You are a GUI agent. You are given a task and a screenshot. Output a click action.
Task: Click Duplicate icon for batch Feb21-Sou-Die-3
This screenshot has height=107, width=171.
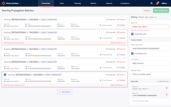(x=107, y=49)
